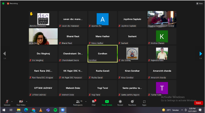Screen dimensions: 205x113
Task: Click the green Share Screen button
Action: [x=107, y=102]
